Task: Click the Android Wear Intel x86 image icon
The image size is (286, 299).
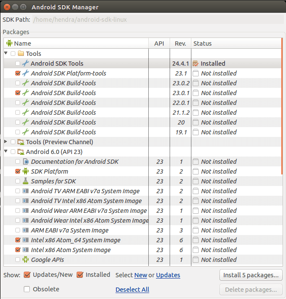Action: click(x=26, y=221)
